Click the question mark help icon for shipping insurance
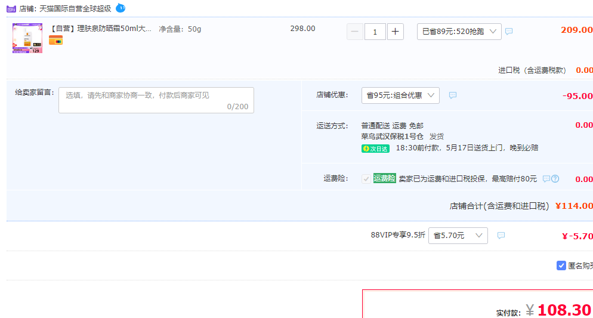 [x=555, y=179]
